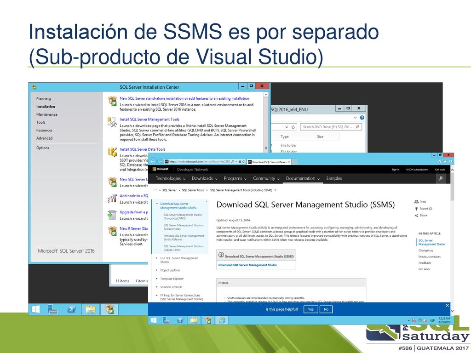Click the Installation Center vertical scrollbar

tap(266, 148)
